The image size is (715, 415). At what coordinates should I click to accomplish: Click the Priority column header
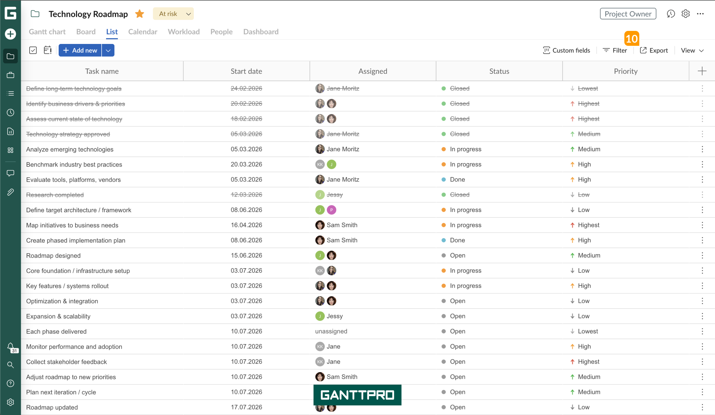tap(626, 71)
